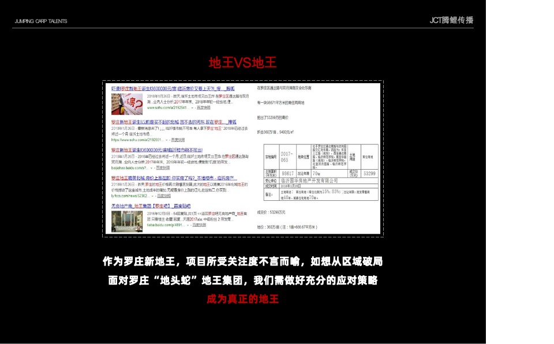Click 'JCT腾鲤传播' logo text in header
The image size is (554, 344).
[x=451, y=20]
